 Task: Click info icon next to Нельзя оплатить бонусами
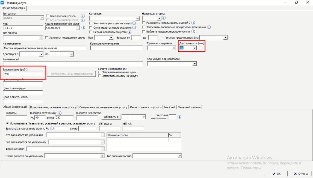[x=130, y=32]
